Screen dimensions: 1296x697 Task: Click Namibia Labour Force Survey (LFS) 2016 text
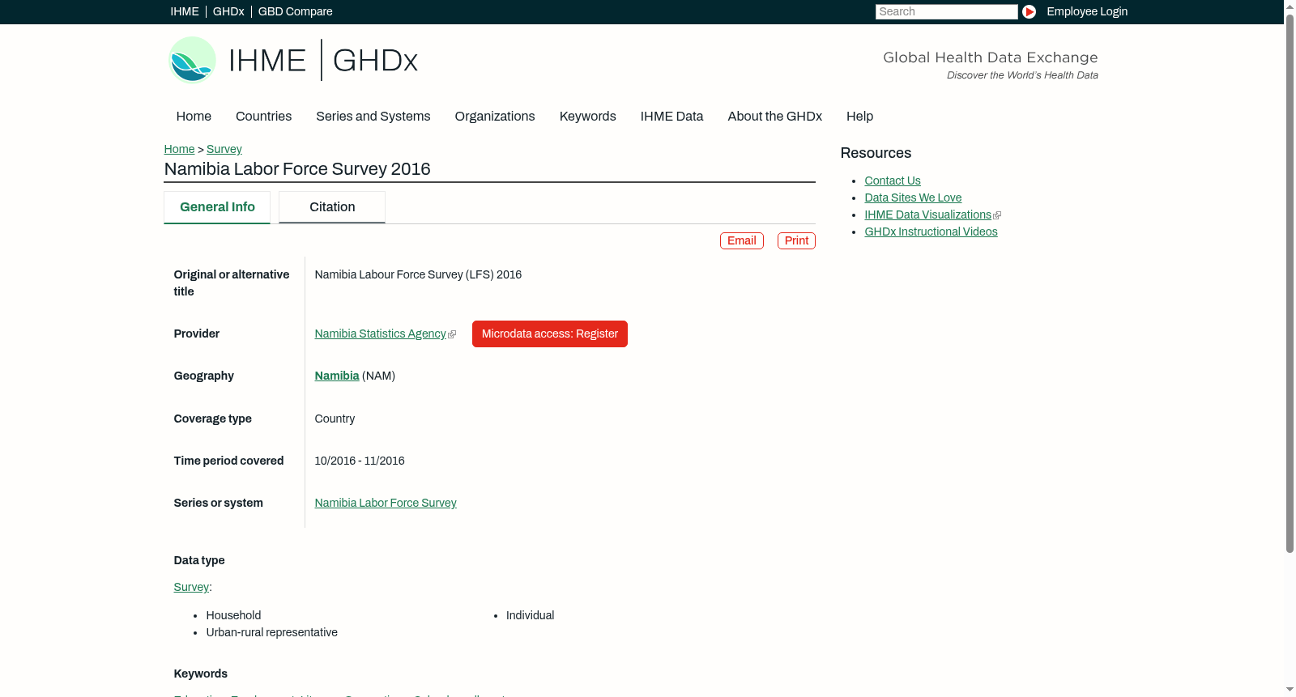(418, 274)
